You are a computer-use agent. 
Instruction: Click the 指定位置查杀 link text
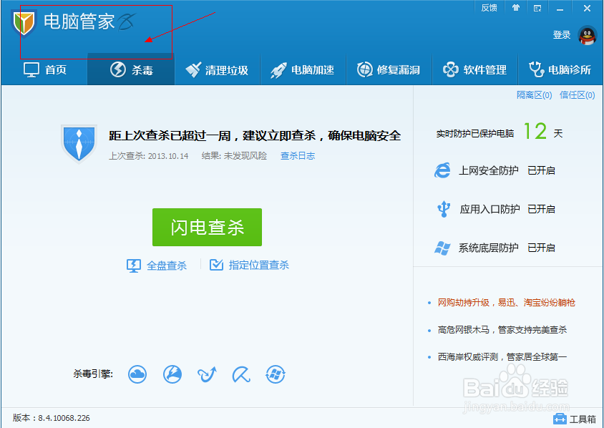tap(259, 265)
